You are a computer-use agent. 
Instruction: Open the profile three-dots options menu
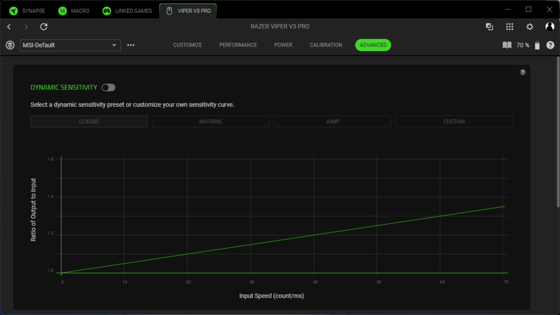click(131, 45)
